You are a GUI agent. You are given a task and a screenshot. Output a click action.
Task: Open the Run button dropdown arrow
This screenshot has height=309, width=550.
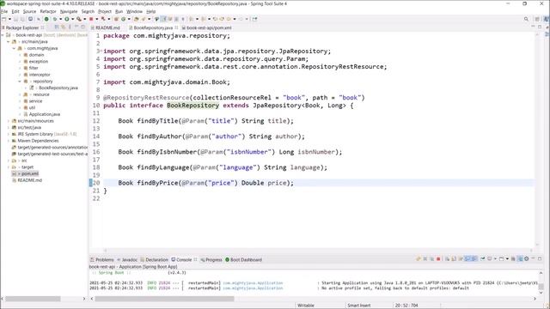tap(72, 19)
